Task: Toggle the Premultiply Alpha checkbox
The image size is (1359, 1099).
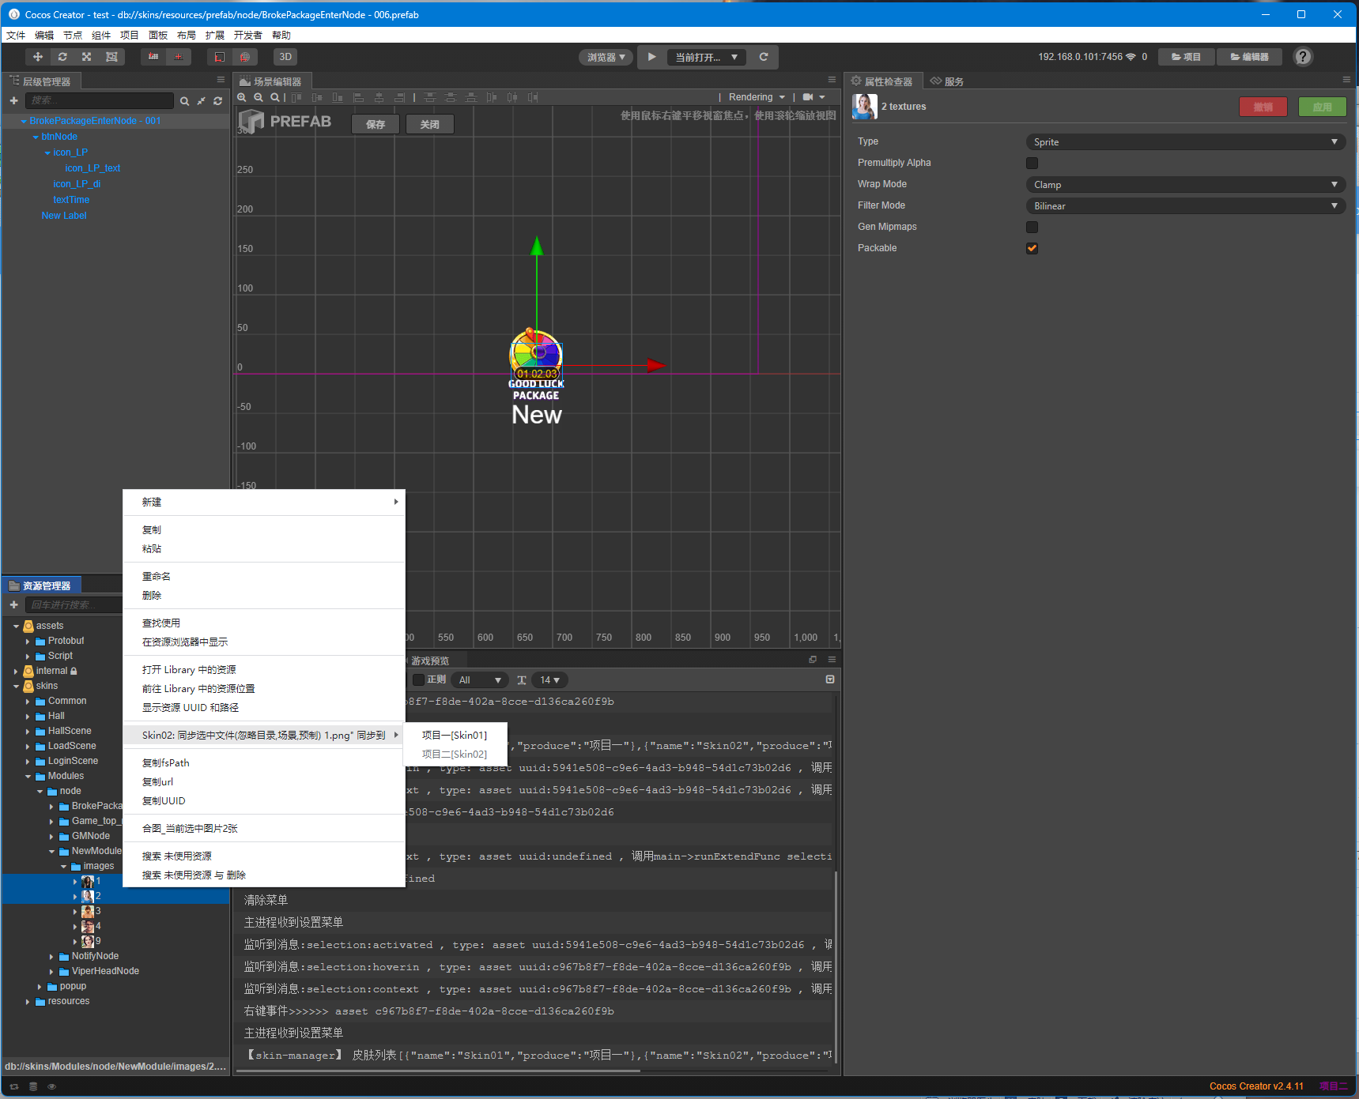Action: point(1032,163)
